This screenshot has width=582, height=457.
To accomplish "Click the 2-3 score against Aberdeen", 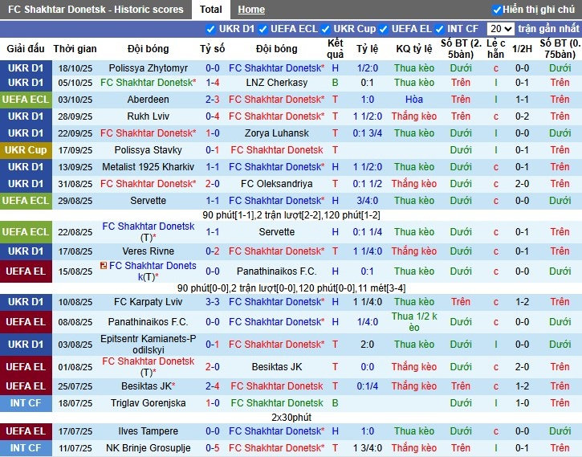I will pyautogui.click(x=213, y=100).
